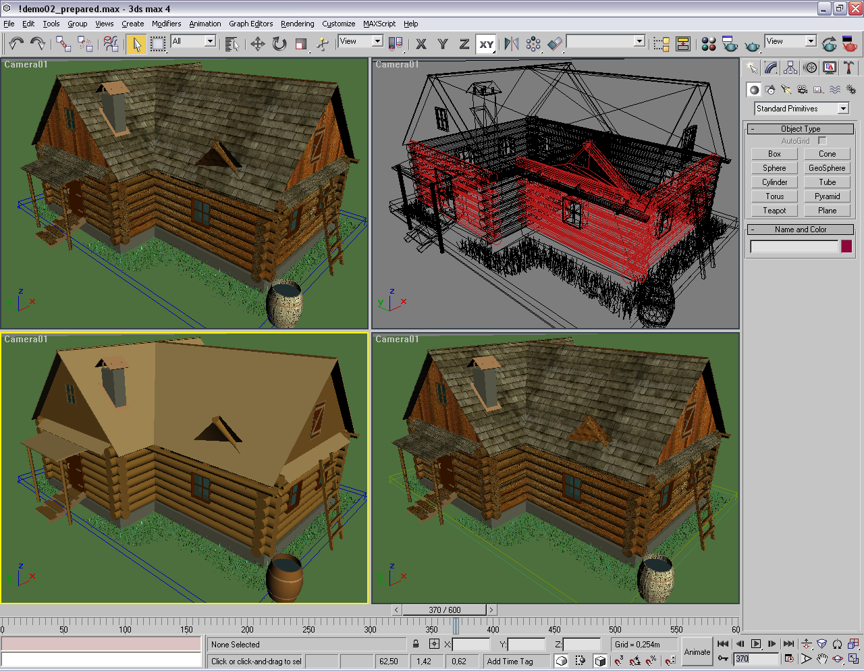Open the Material Editor (colored spheres)

(708, 45)
